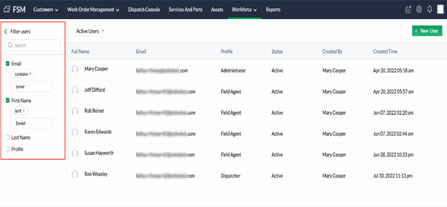
Task: Open the Dispatch Console tab
Action: point(144,10)
